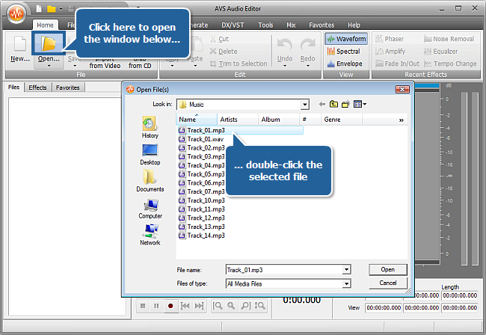Switch to Effects panel tab

(37, 87)
